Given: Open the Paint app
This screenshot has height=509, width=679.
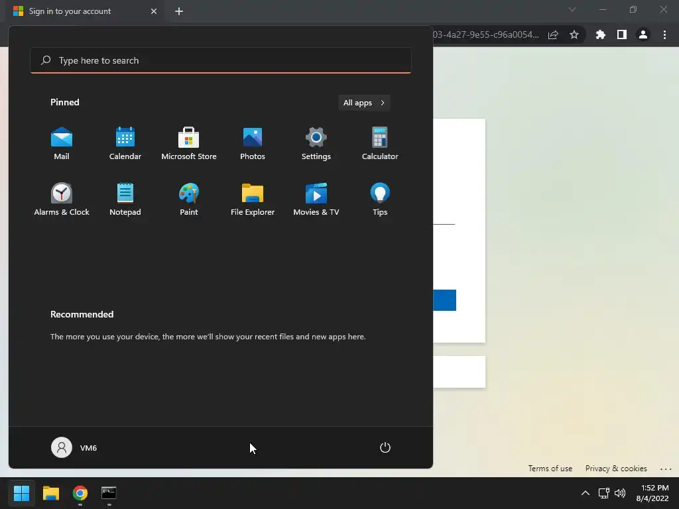Looking at the screenshot, I should (189, 199).
